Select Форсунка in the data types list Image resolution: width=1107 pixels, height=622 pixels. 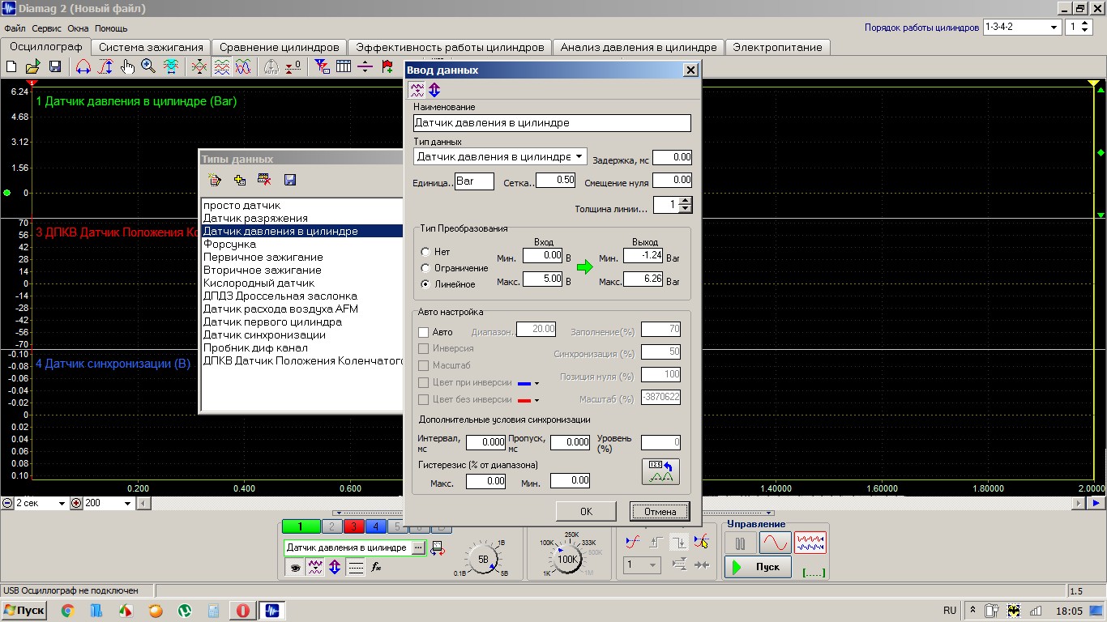point(229,244)
